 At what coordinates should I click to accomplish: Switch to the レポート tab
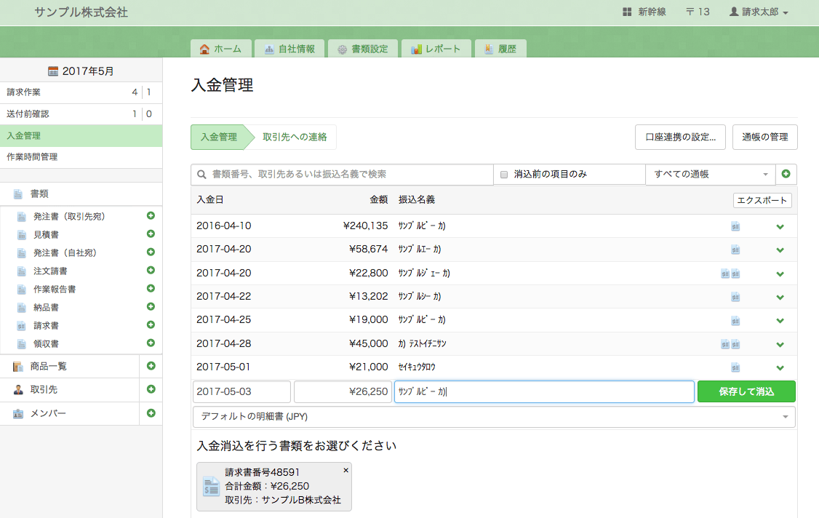(x=436, y=49)
